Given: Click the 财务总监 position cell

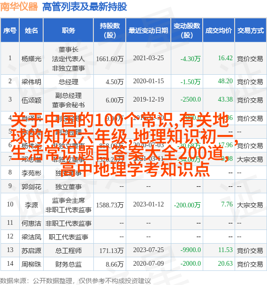Looking at the screenshot, I should (69, 264).
